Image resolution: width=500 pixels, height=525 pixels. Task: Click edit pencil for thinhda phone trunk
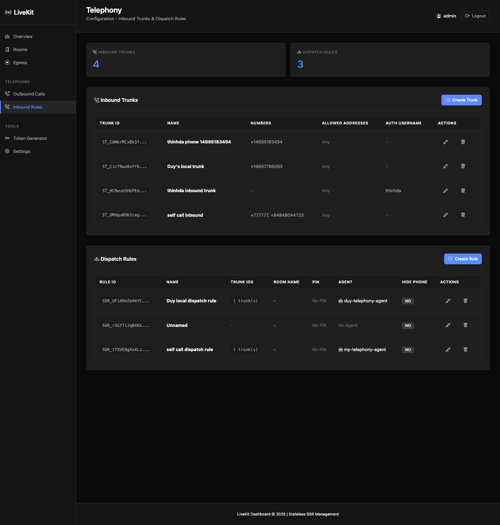pyautogui.click(x=445, y=142)
